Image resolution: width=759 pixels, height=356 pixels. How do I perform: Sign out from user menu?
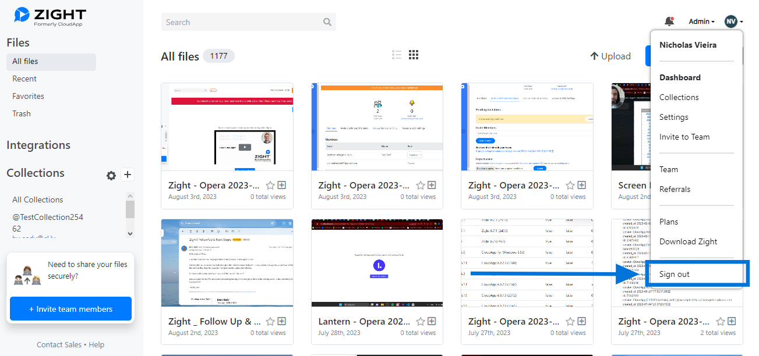coord(675,274)
